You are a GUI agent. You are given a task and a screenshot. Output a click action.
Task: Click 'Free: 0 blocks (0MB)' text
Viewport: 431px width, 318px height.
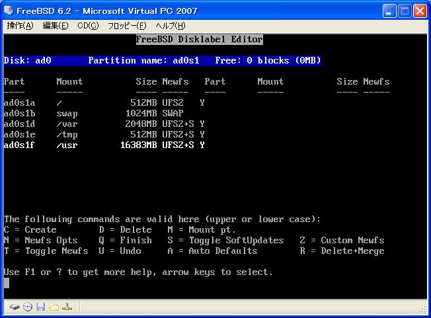pos(268,60)
